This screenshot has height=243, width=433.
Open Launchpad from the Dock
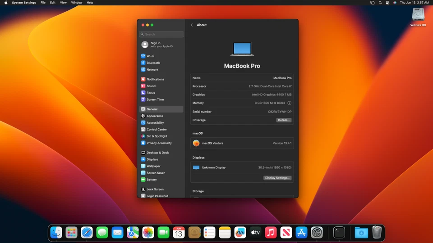(72, 233)
